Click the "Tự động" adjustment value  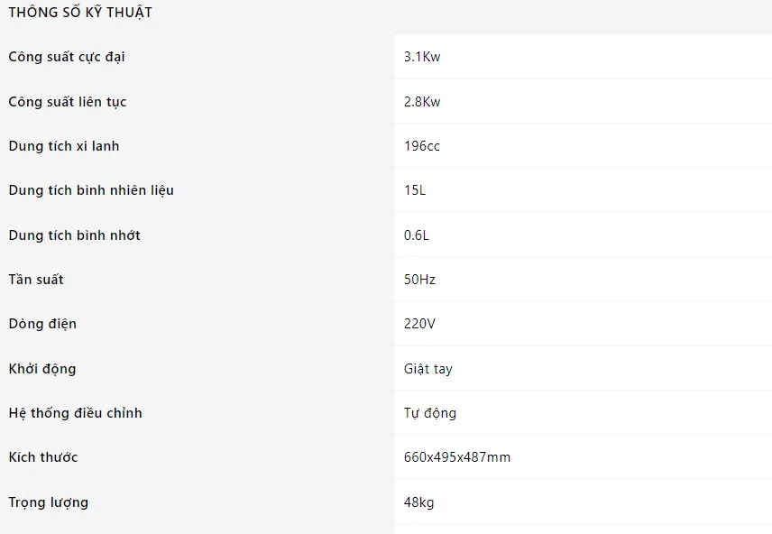[x=430, y=413]
